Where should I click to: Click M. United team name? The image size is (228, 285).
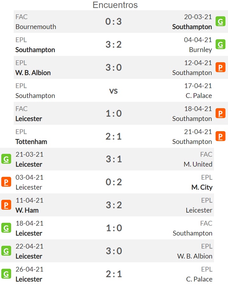pyautogui.click(x=198, y=164)
